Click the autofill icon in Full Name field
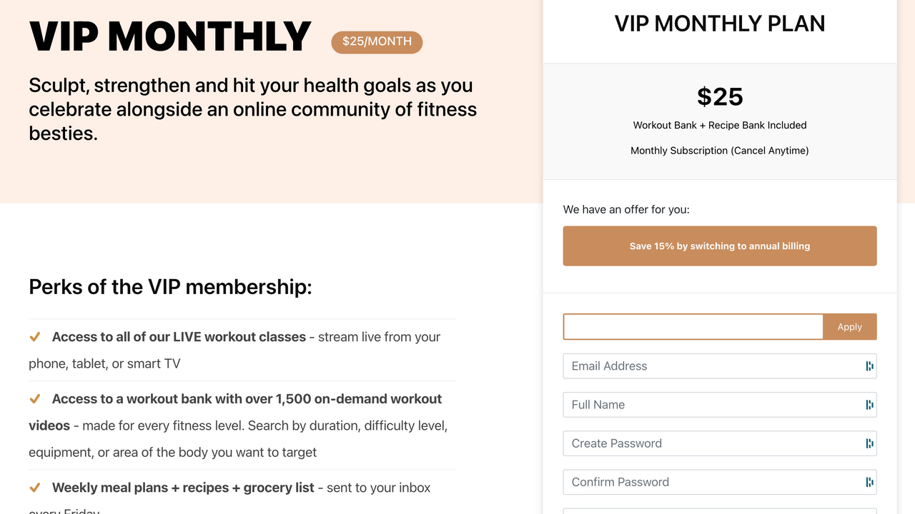 (869, 405)
